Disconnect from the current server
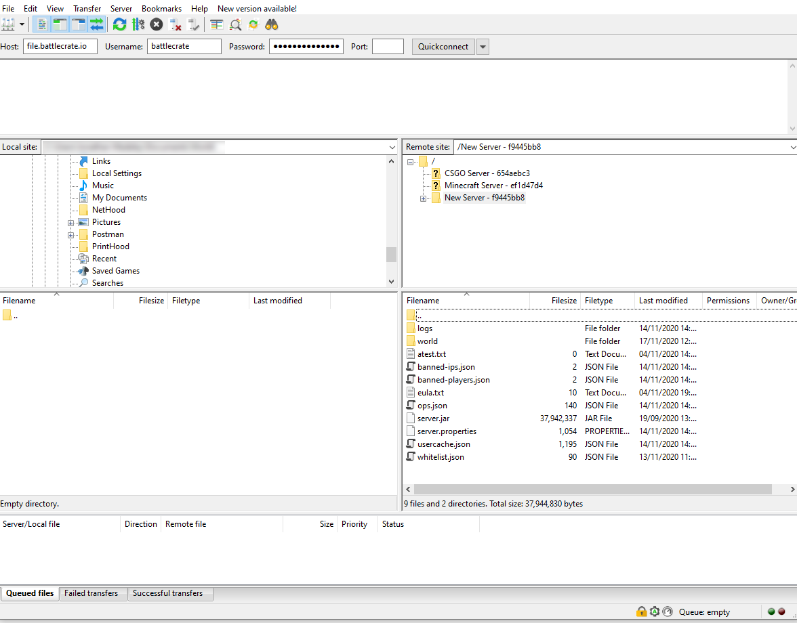 [x=175, y=24]
